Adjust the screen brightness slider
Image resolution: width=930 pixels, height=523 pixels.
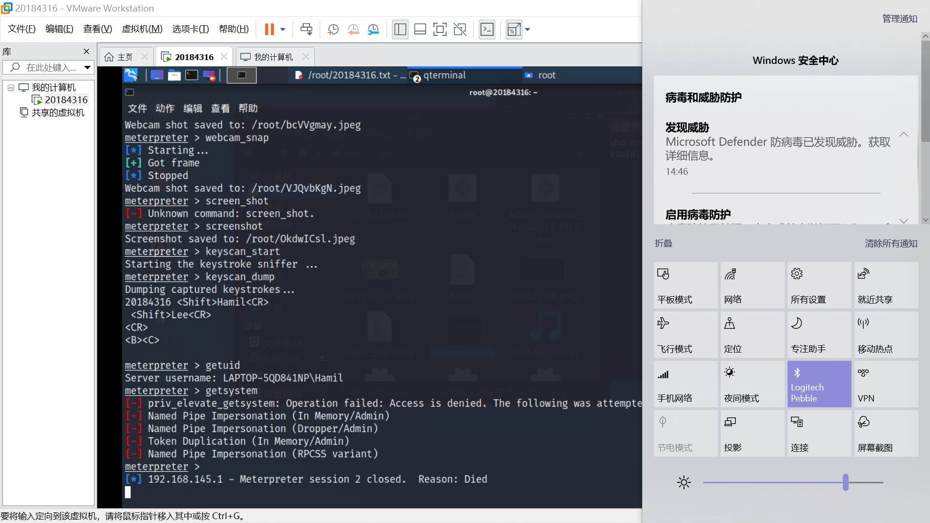[845, 482]
